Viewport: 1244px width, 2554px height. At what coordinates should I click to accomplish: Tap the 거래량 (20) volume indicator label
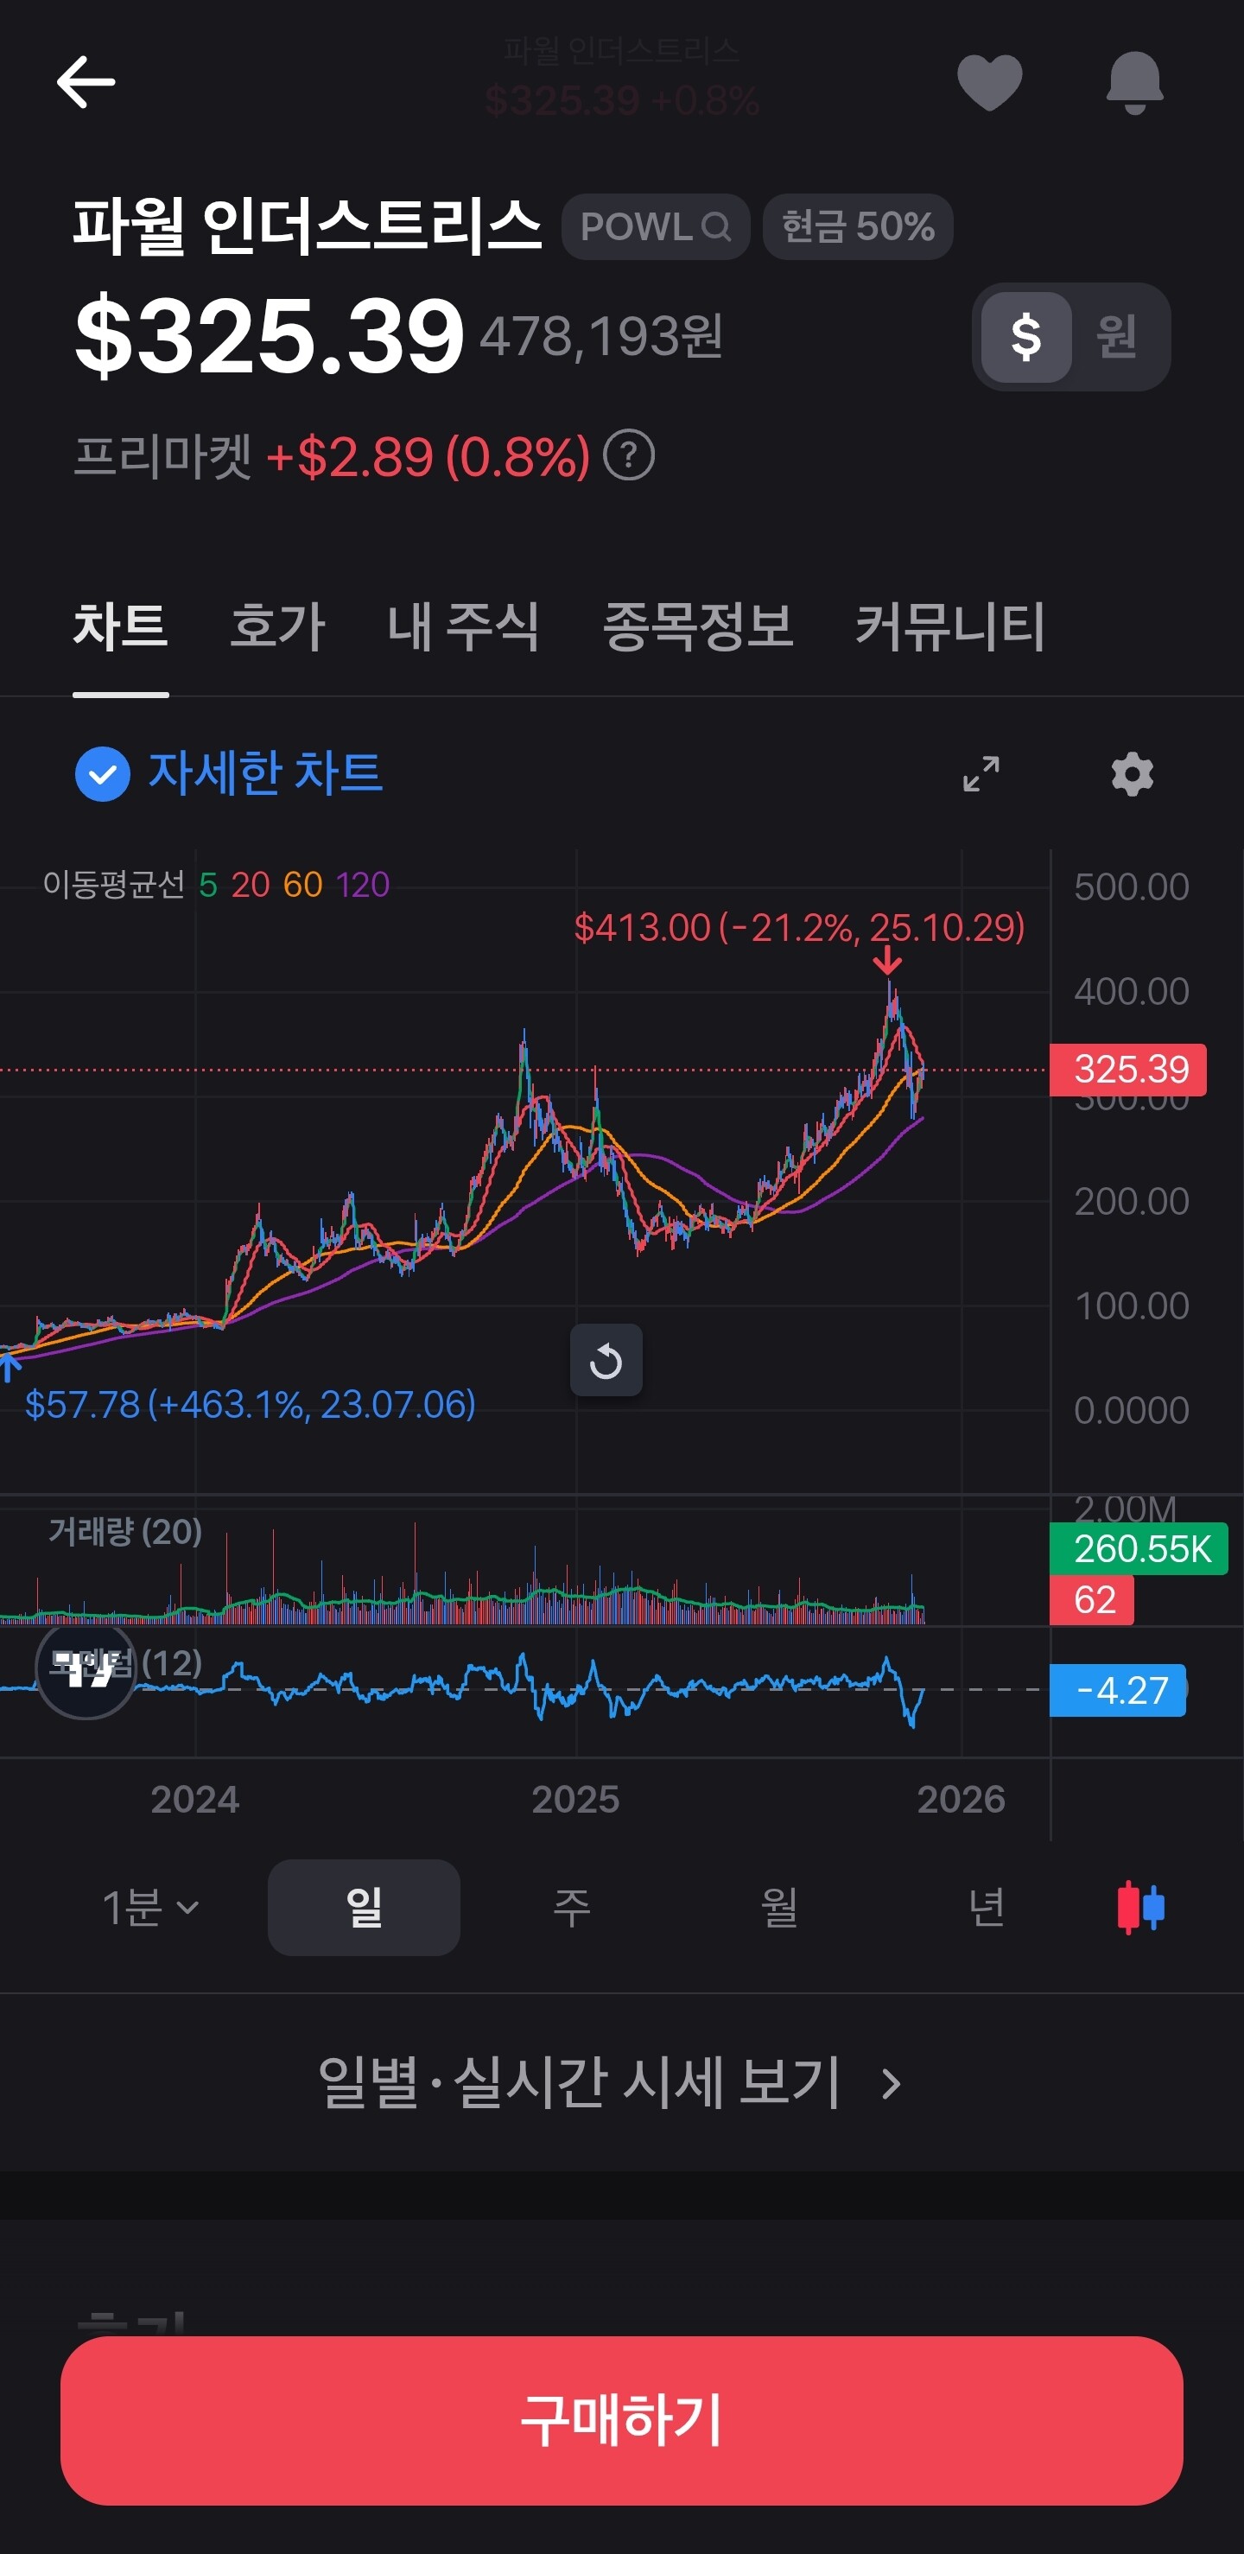(125, 1533)
